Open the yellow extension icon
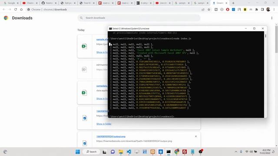The image size is (278, 156). coord(245,10)
